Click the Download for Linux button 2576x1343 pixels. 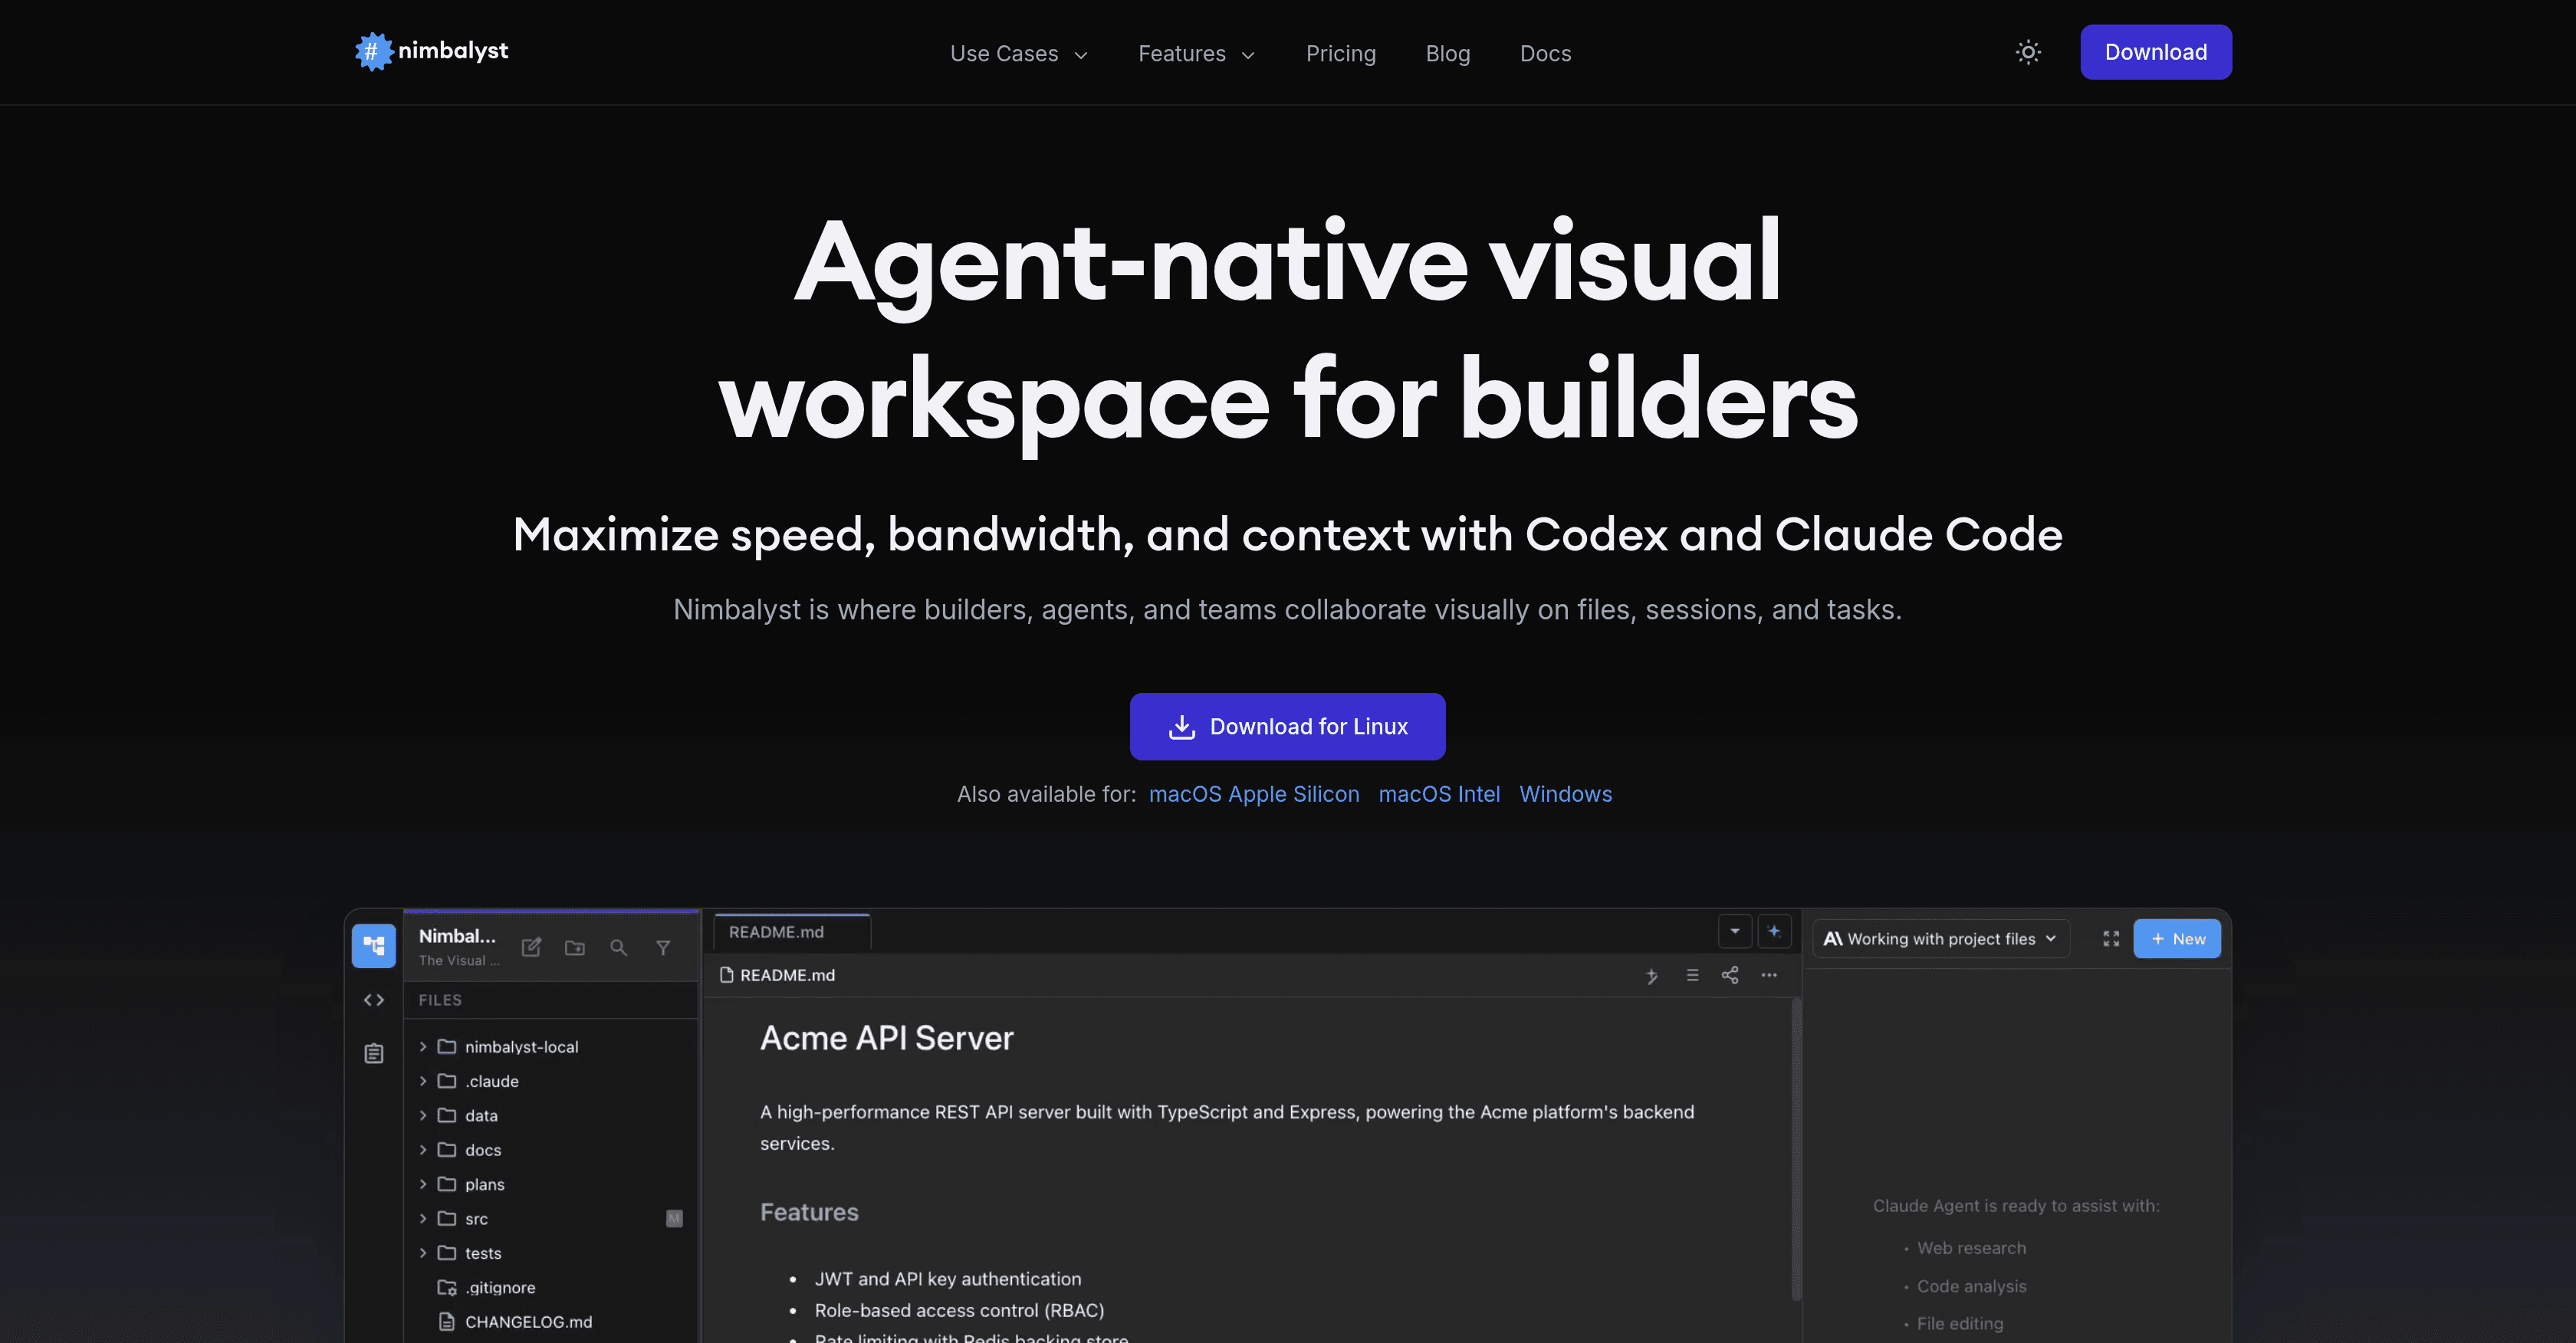tap(1287, 726)
